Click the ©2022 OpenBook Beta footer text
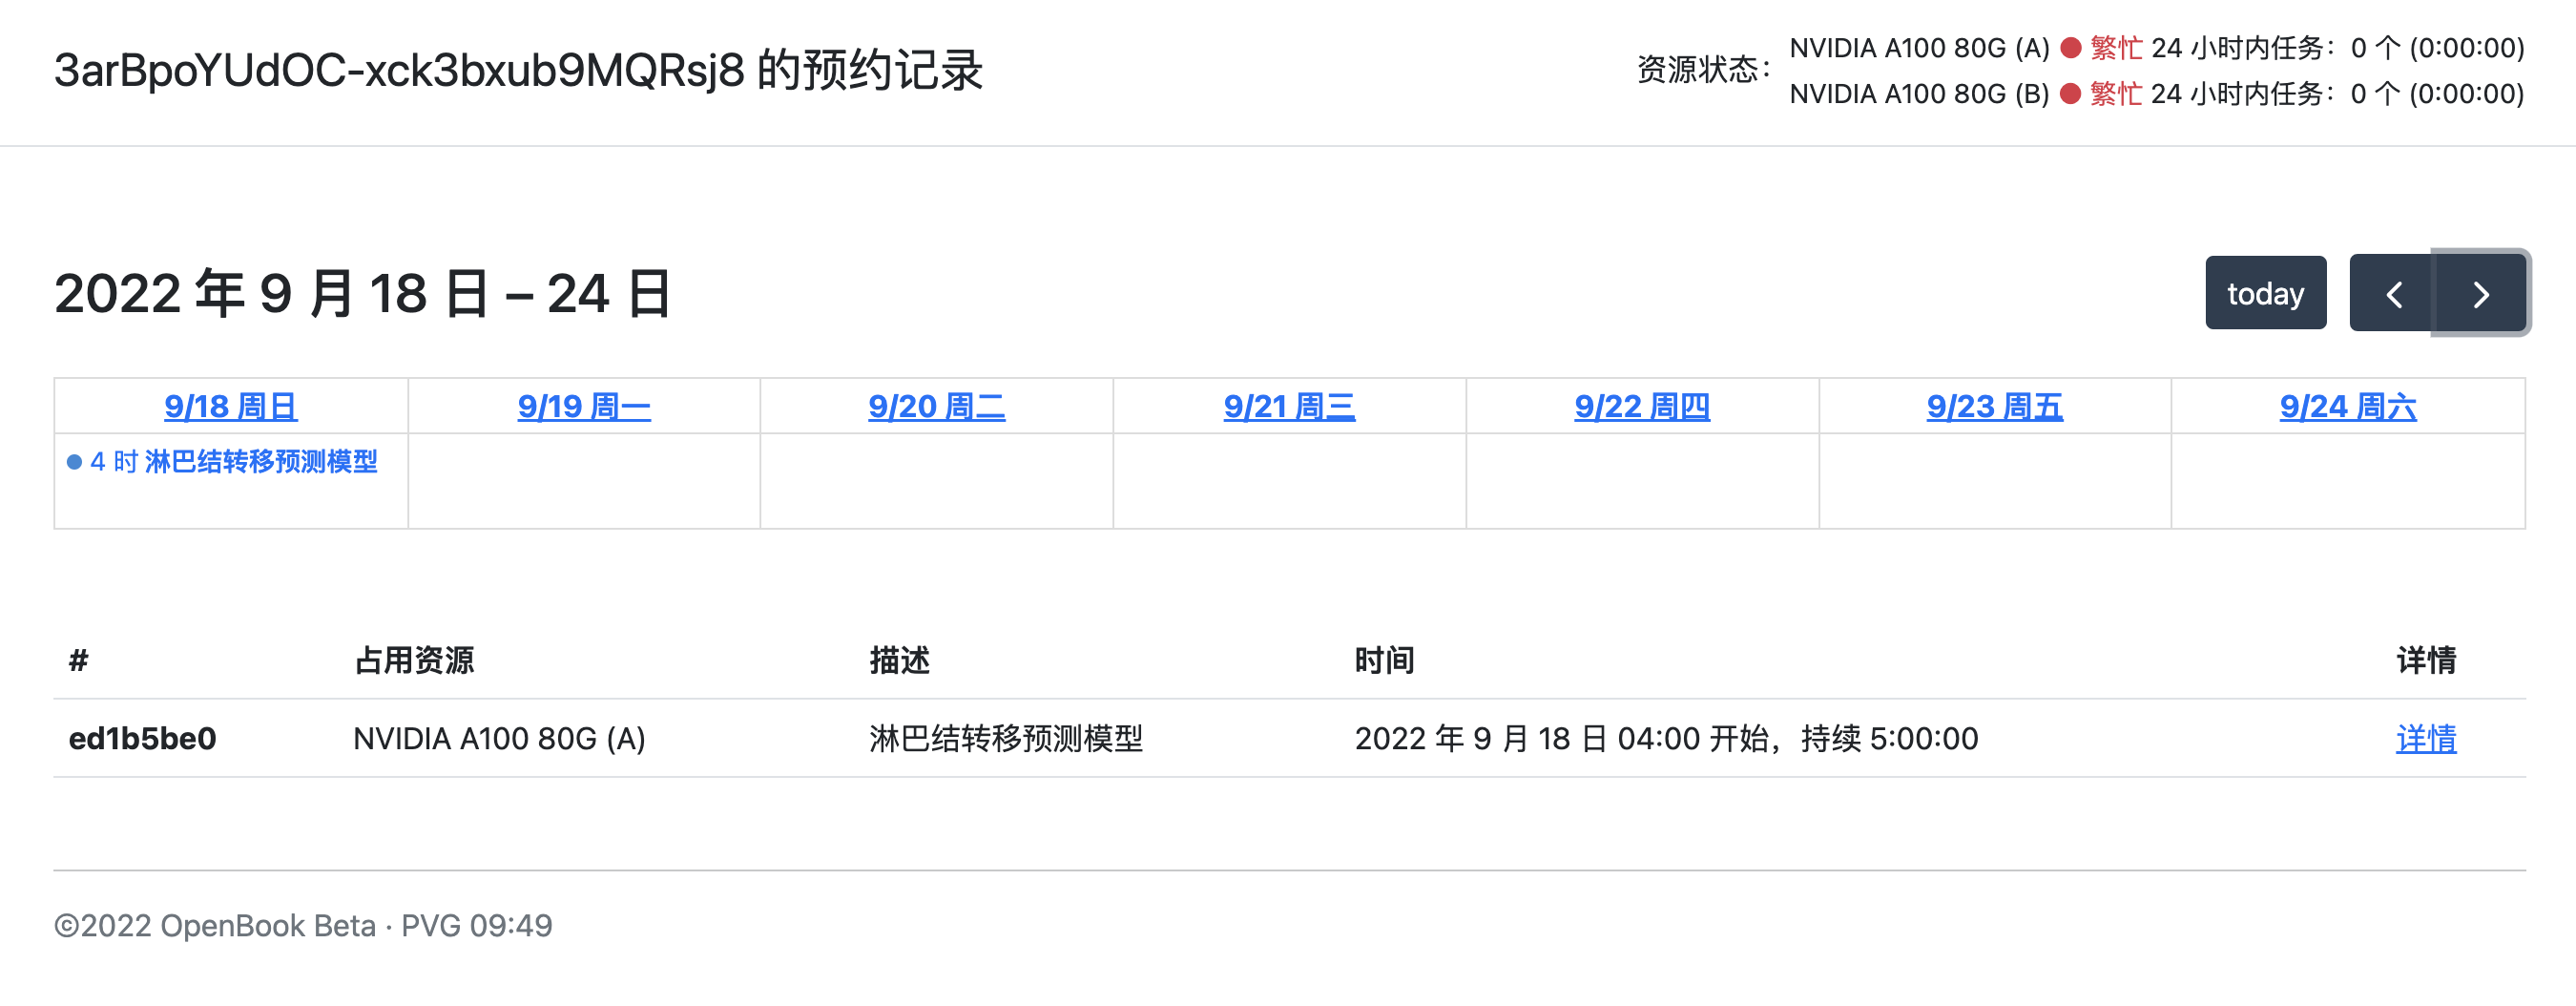 pyautogui.click(x=303, y=925)
